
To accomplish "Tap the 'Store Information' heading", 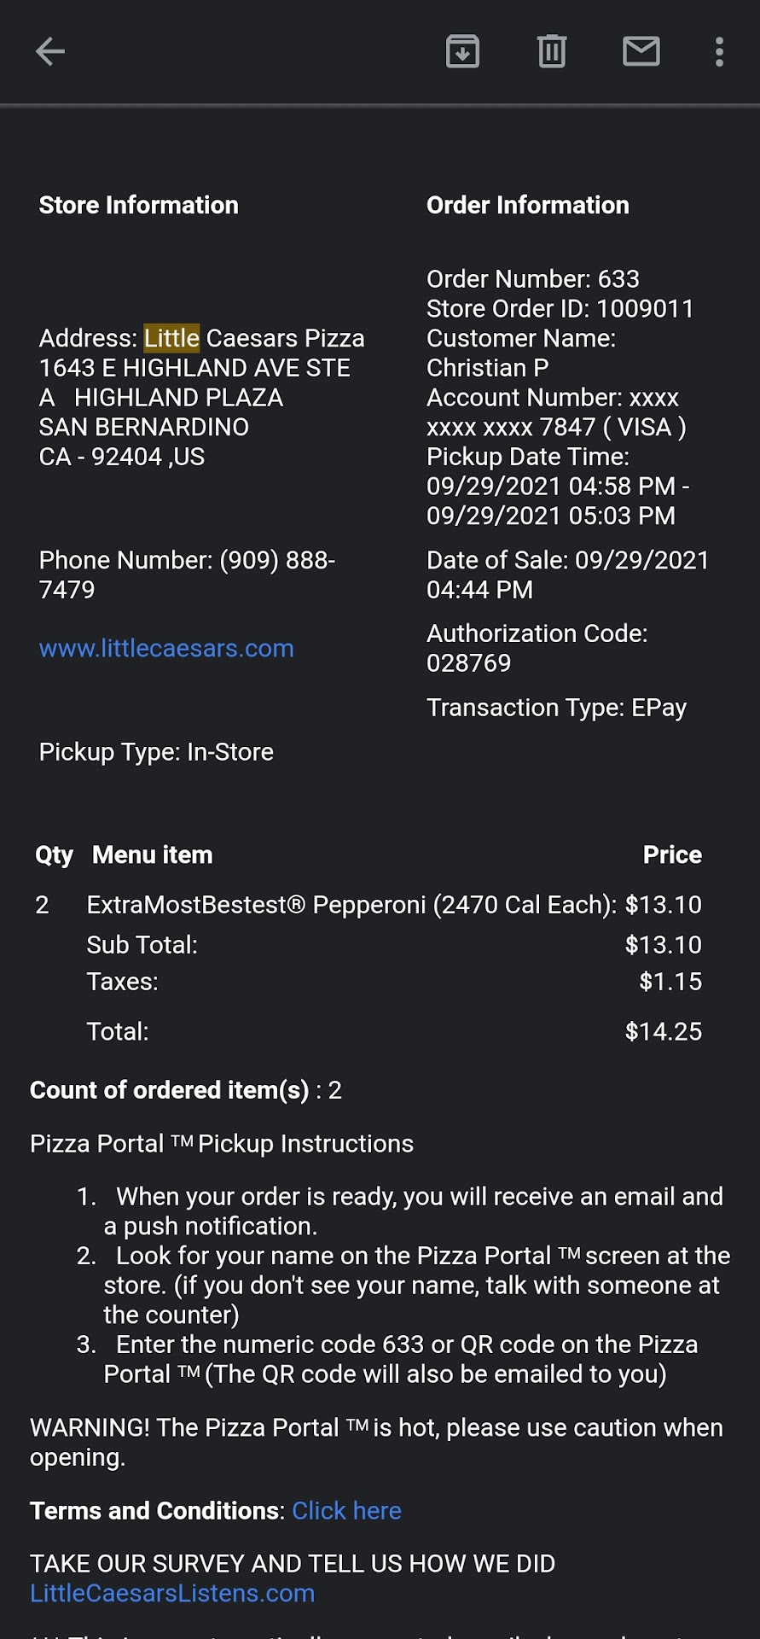I will 138,205.
